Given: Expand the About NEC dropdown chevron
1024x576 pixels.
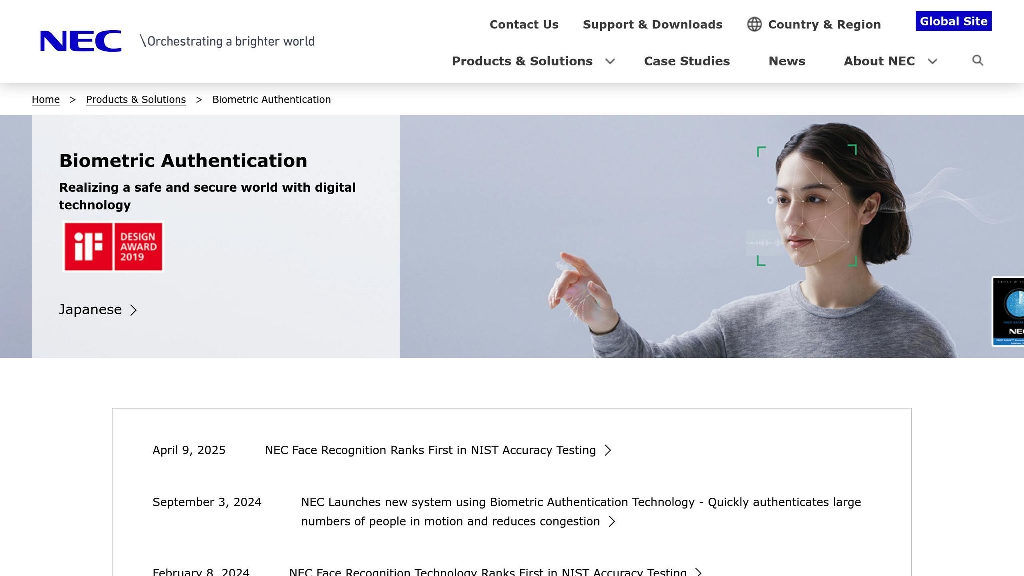Looking at the screenshot, I should pos(932,61).
